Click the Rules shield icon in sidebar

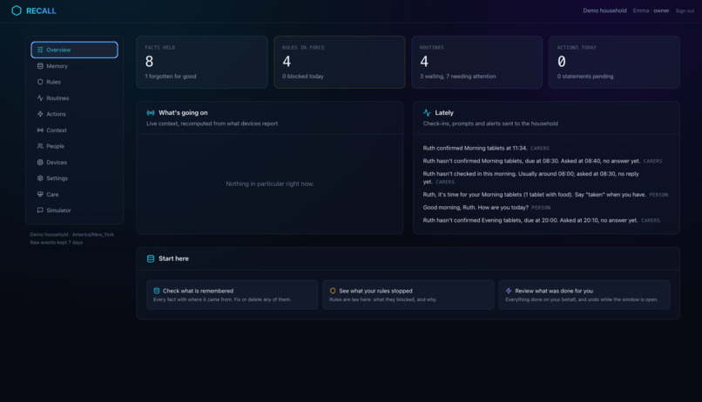point(40,82)
